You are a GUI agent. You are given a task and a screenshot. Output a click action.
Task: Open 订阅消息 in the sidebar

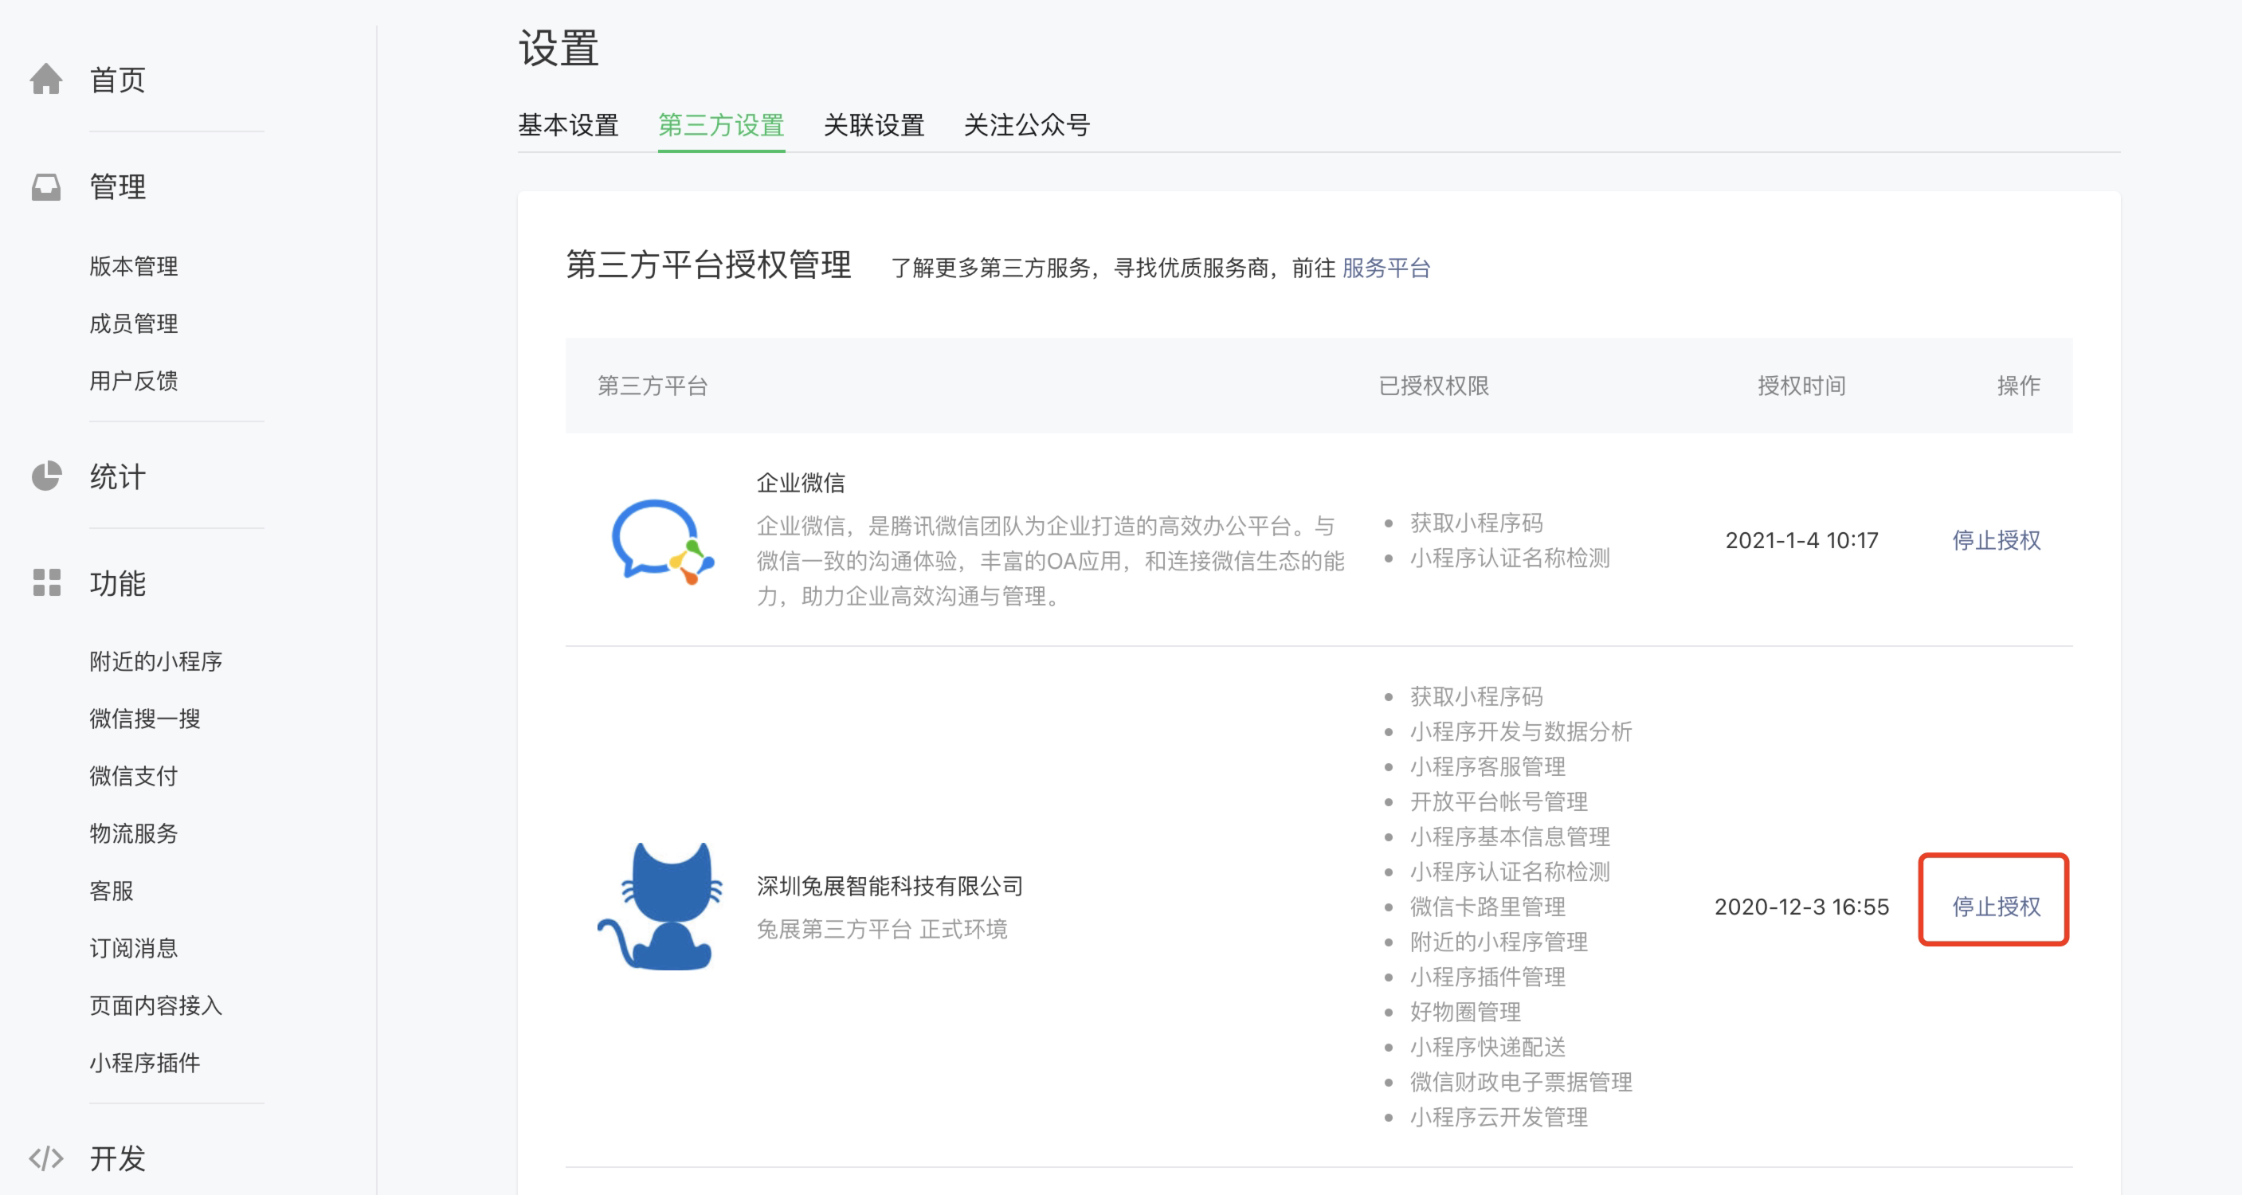[x=134, y=949]
